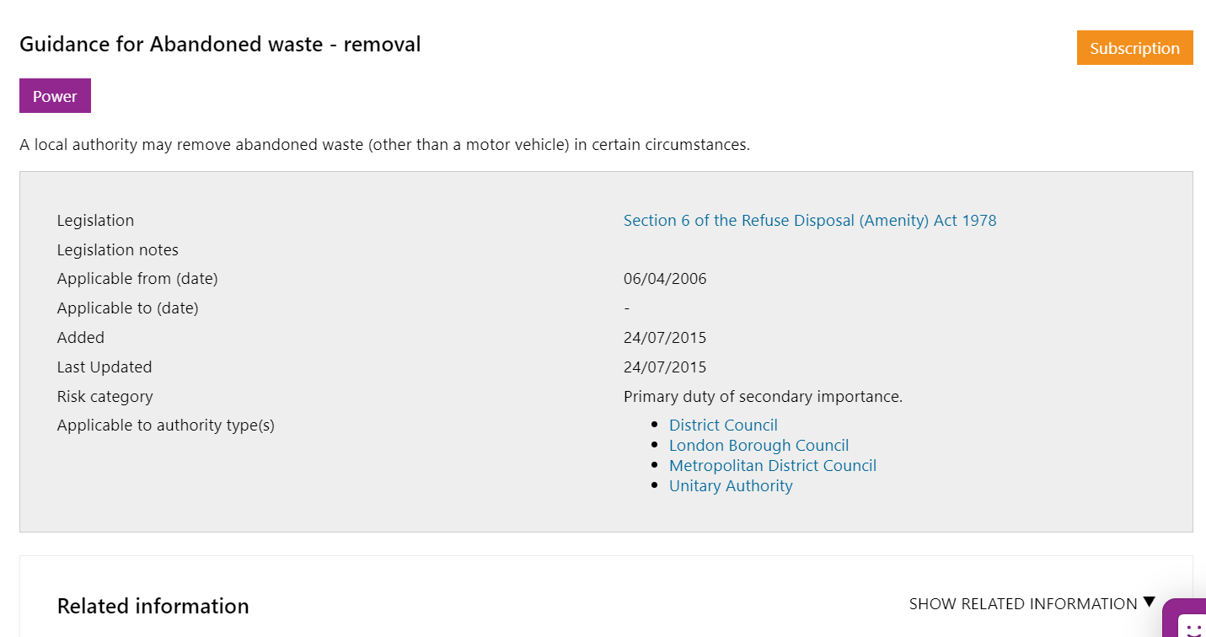The image size is (1206, 637).
Task: Click the Last Updated label
Action: (x=105, y=367)
